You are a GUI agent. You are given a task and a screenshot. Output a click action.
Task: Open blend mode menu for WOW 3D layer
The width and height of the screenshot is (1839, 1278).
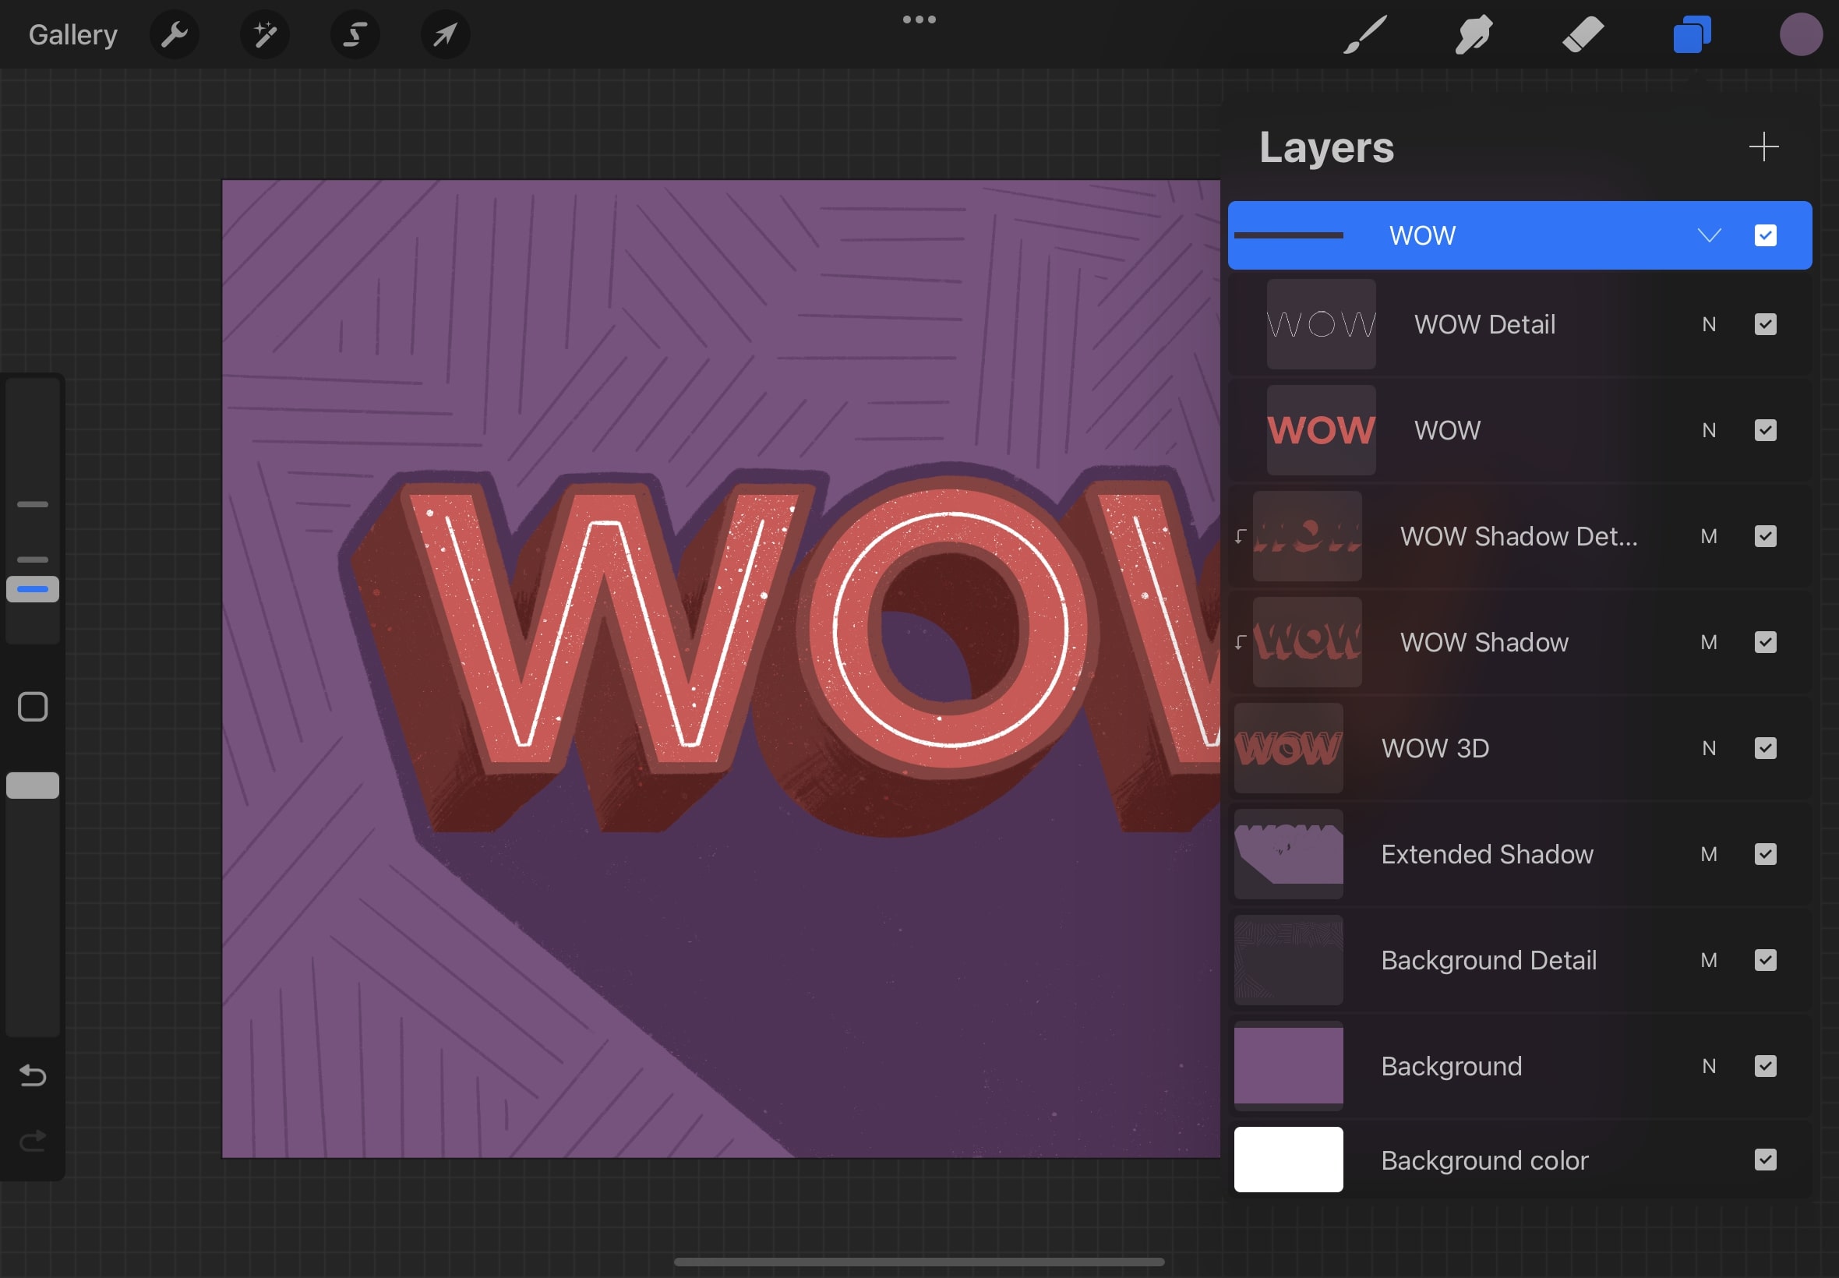click(x=1710, y=748)
